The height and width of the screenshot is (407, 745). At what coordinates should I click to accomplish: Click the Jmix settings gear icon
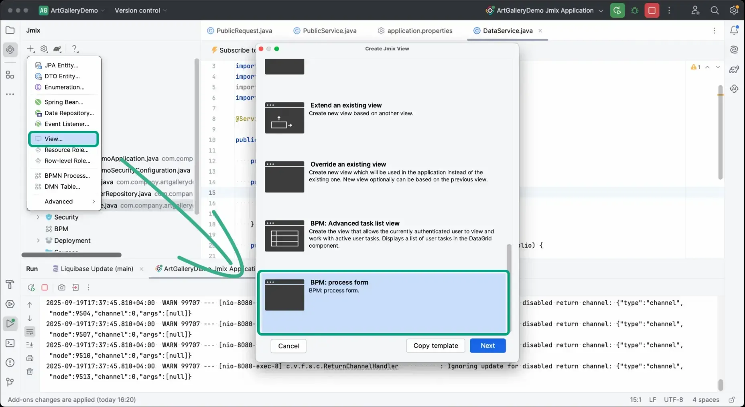click(x=44, y=49)
